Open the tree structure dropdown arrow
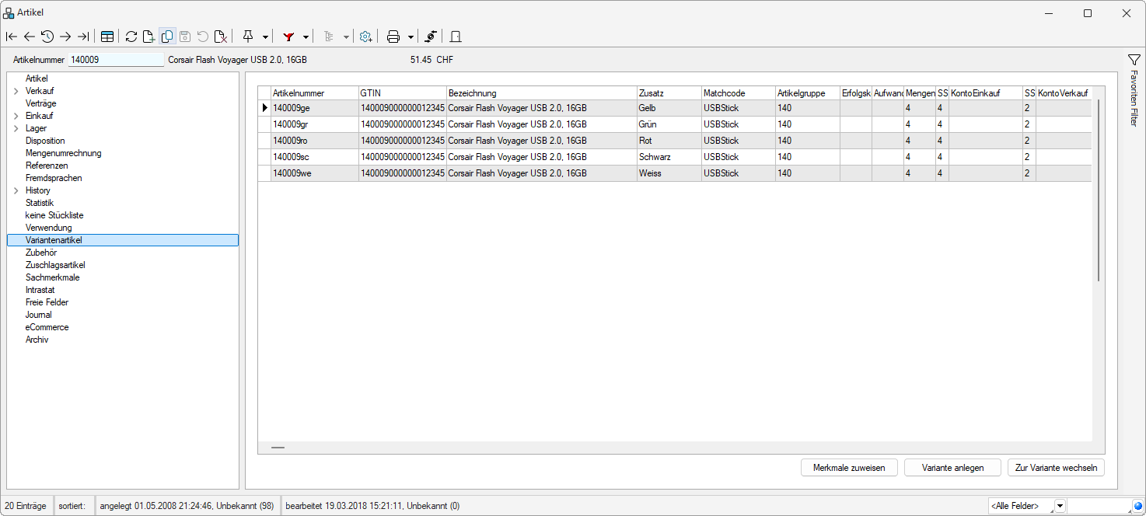 346,37
